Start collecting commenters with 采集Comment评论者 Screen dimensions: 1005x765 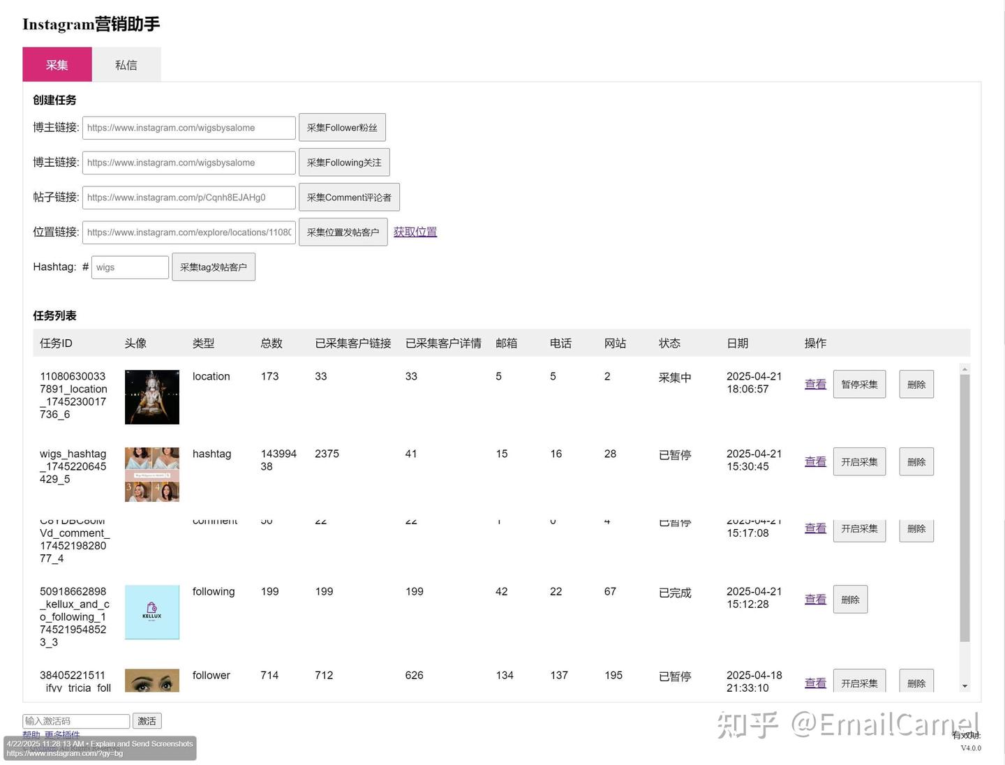click(x=349, y=197)
